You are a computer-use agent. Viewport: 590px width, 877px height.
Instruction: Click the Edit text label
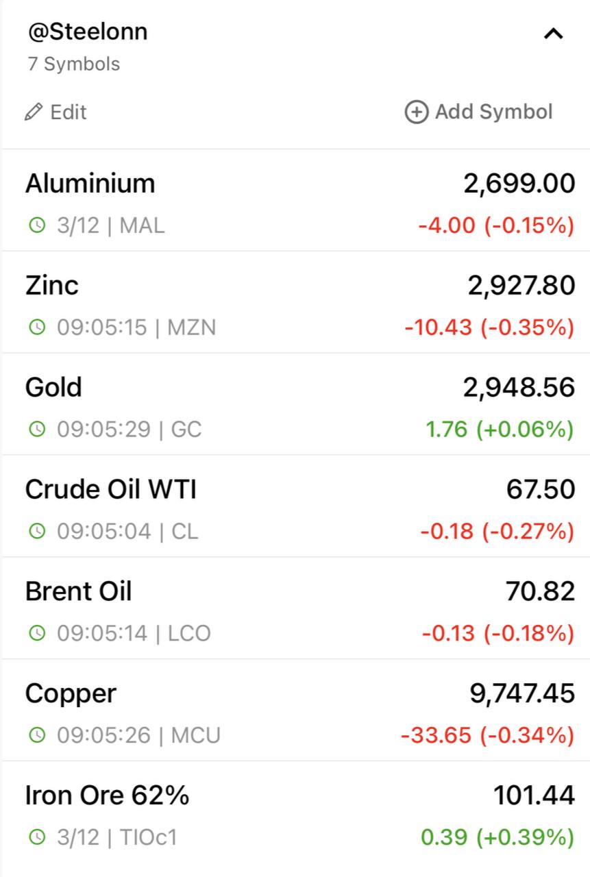pyautogui.click(x=69, y=112)
